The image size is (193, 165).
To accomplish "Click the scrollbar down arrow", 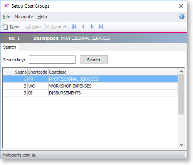I will [x=181, y=145].
